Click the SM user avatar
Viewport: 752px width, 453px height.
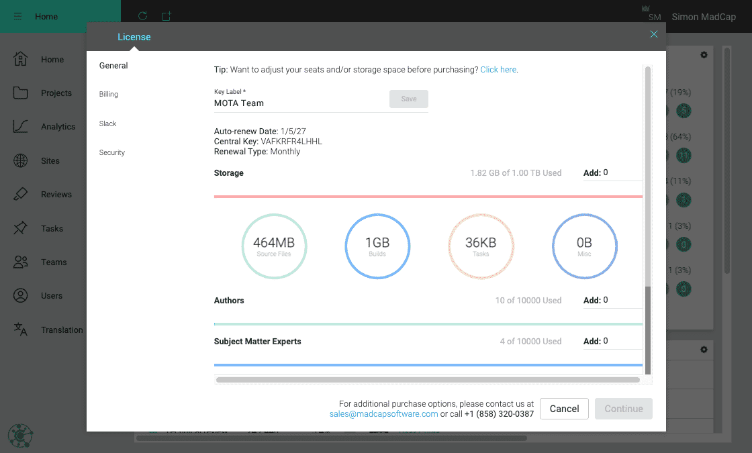(655, 17)
